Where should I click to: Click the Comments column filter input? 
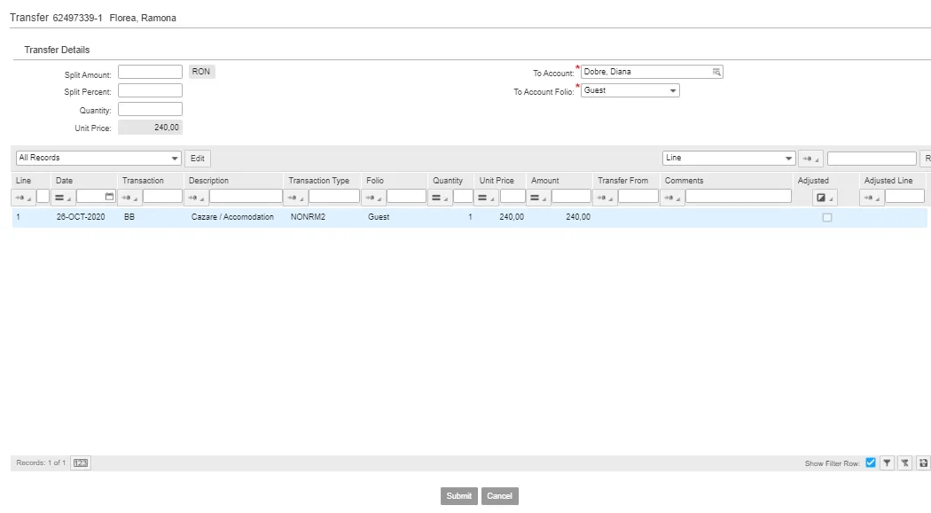click(x=739, y=197)
